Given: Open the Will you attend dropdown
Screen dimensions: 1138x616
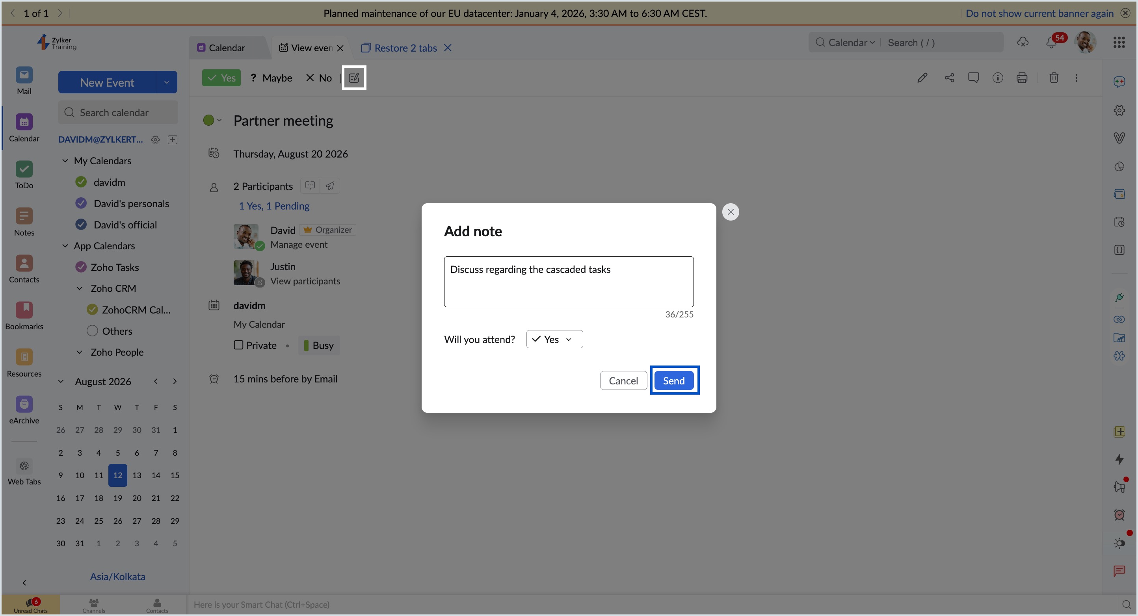Looking at the screenshot, I should tap(554, 339).
